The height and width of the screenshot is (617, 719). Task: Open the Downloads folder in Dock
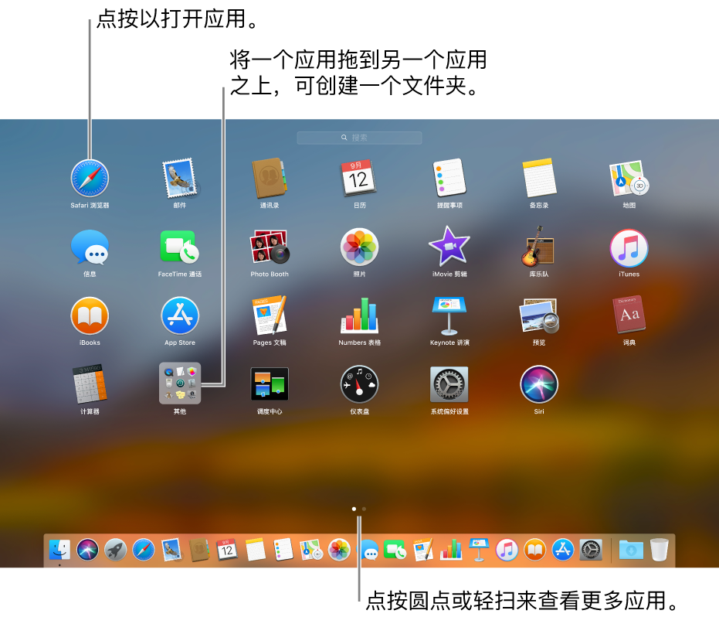click(631, 550)
